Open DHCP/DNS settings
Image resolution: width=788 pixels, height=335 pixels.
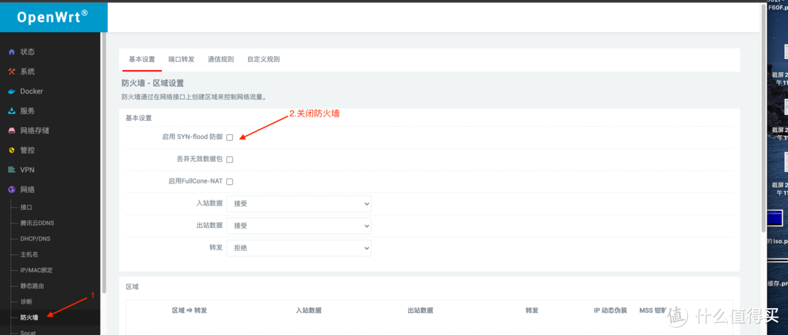(x=35, y=239)
